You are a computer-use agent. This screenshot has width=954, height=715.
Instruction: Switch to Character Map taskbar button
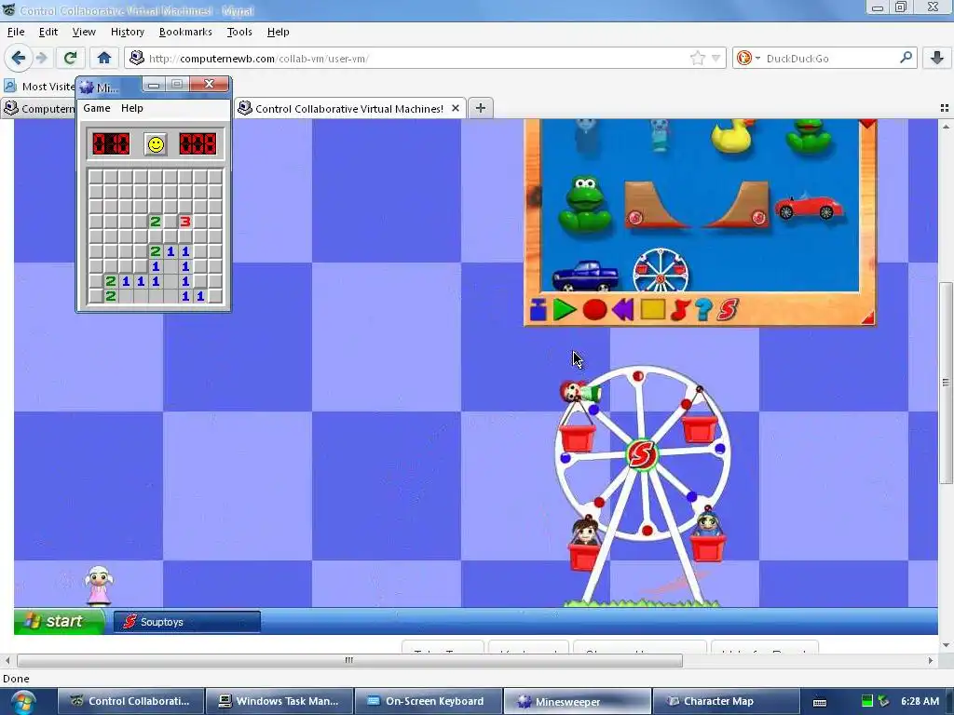point(725,701)
